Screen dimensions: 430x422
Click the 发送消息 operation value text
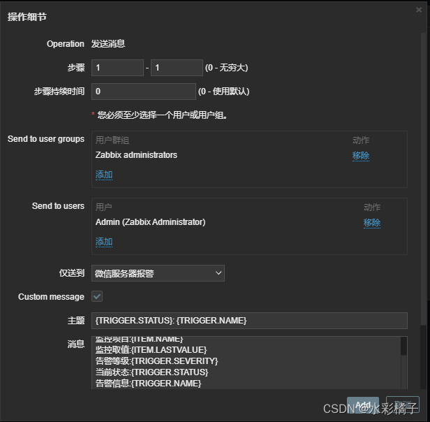tap(108, 43)
